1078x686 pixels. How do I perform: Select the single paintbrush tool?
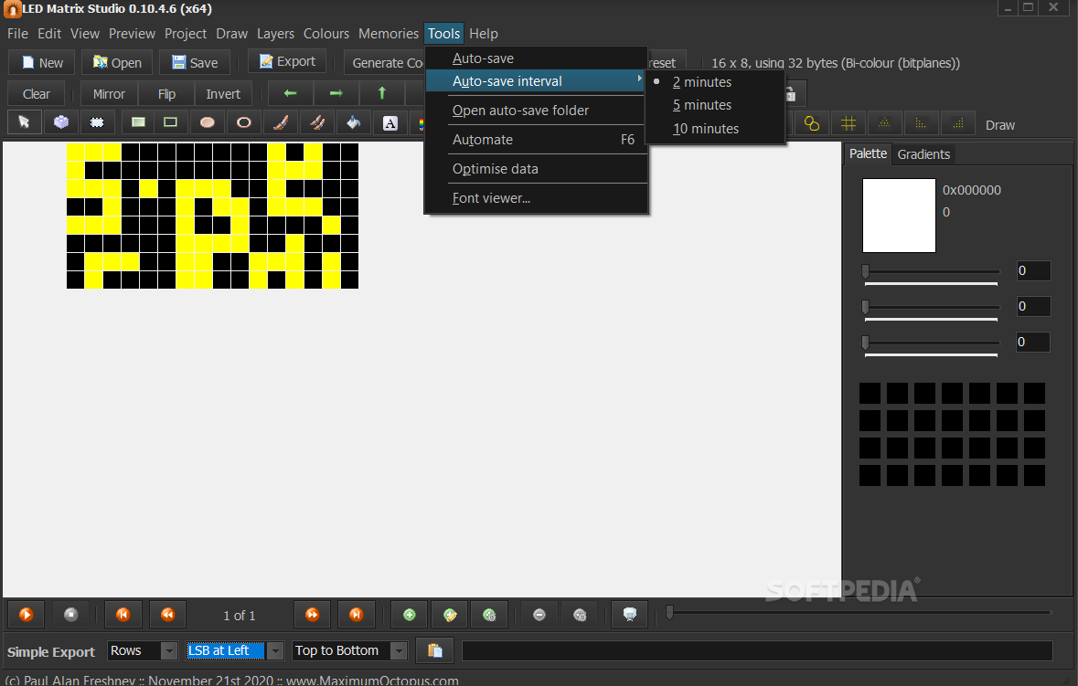pyautogui.click(x=281, y=122)
